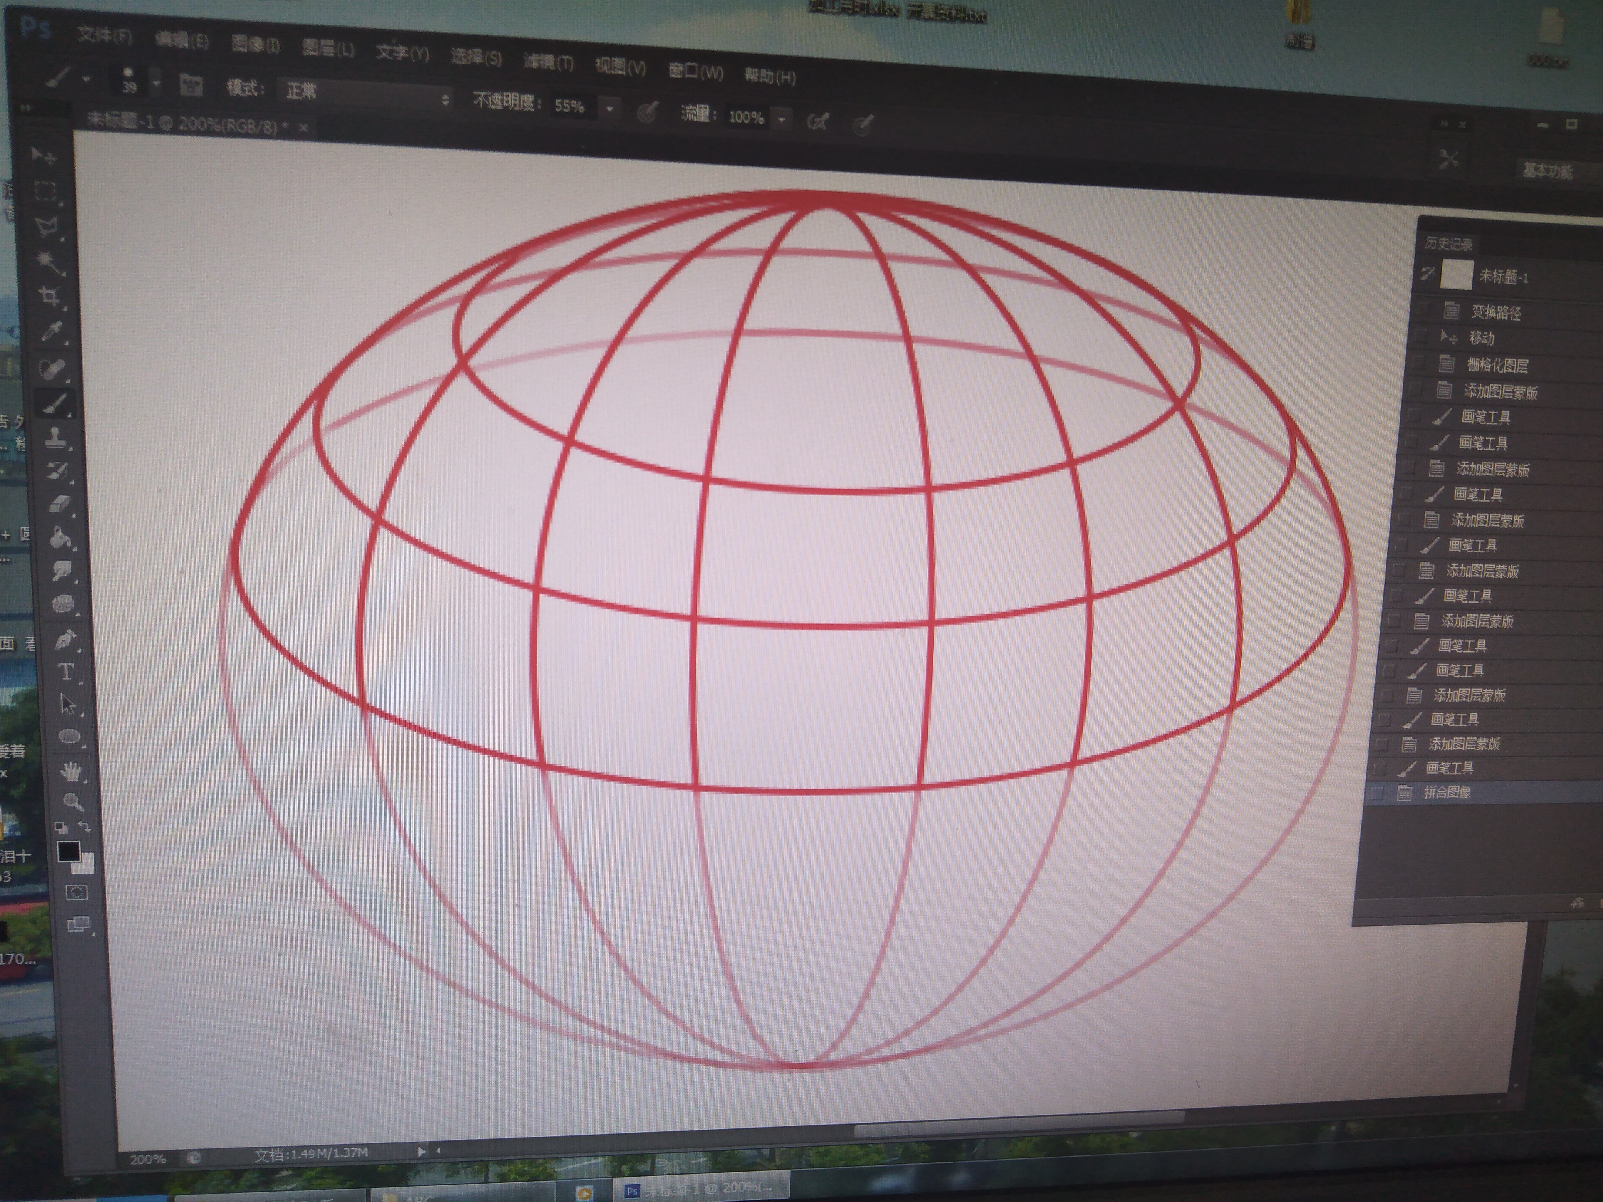
Task: Open the blend mode 正常 dropdown
Action: (x=365, y=94)
